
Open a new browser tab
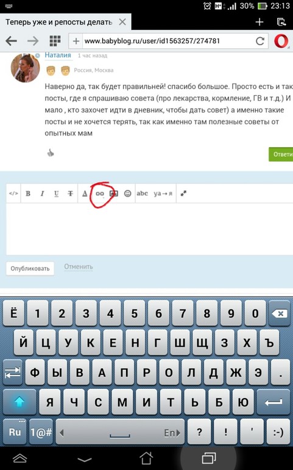pyautogui.click(x=259, y=22)
